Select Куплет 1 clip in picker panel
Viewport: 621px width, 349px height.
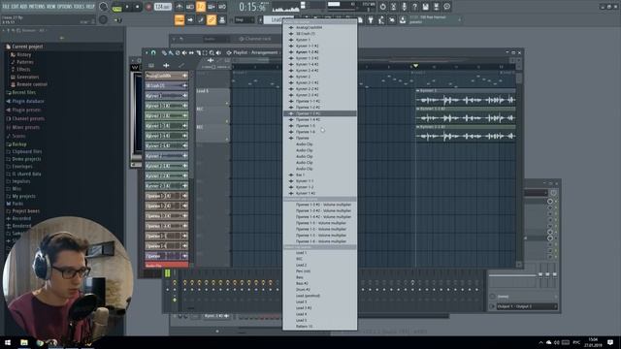point(166,96)
